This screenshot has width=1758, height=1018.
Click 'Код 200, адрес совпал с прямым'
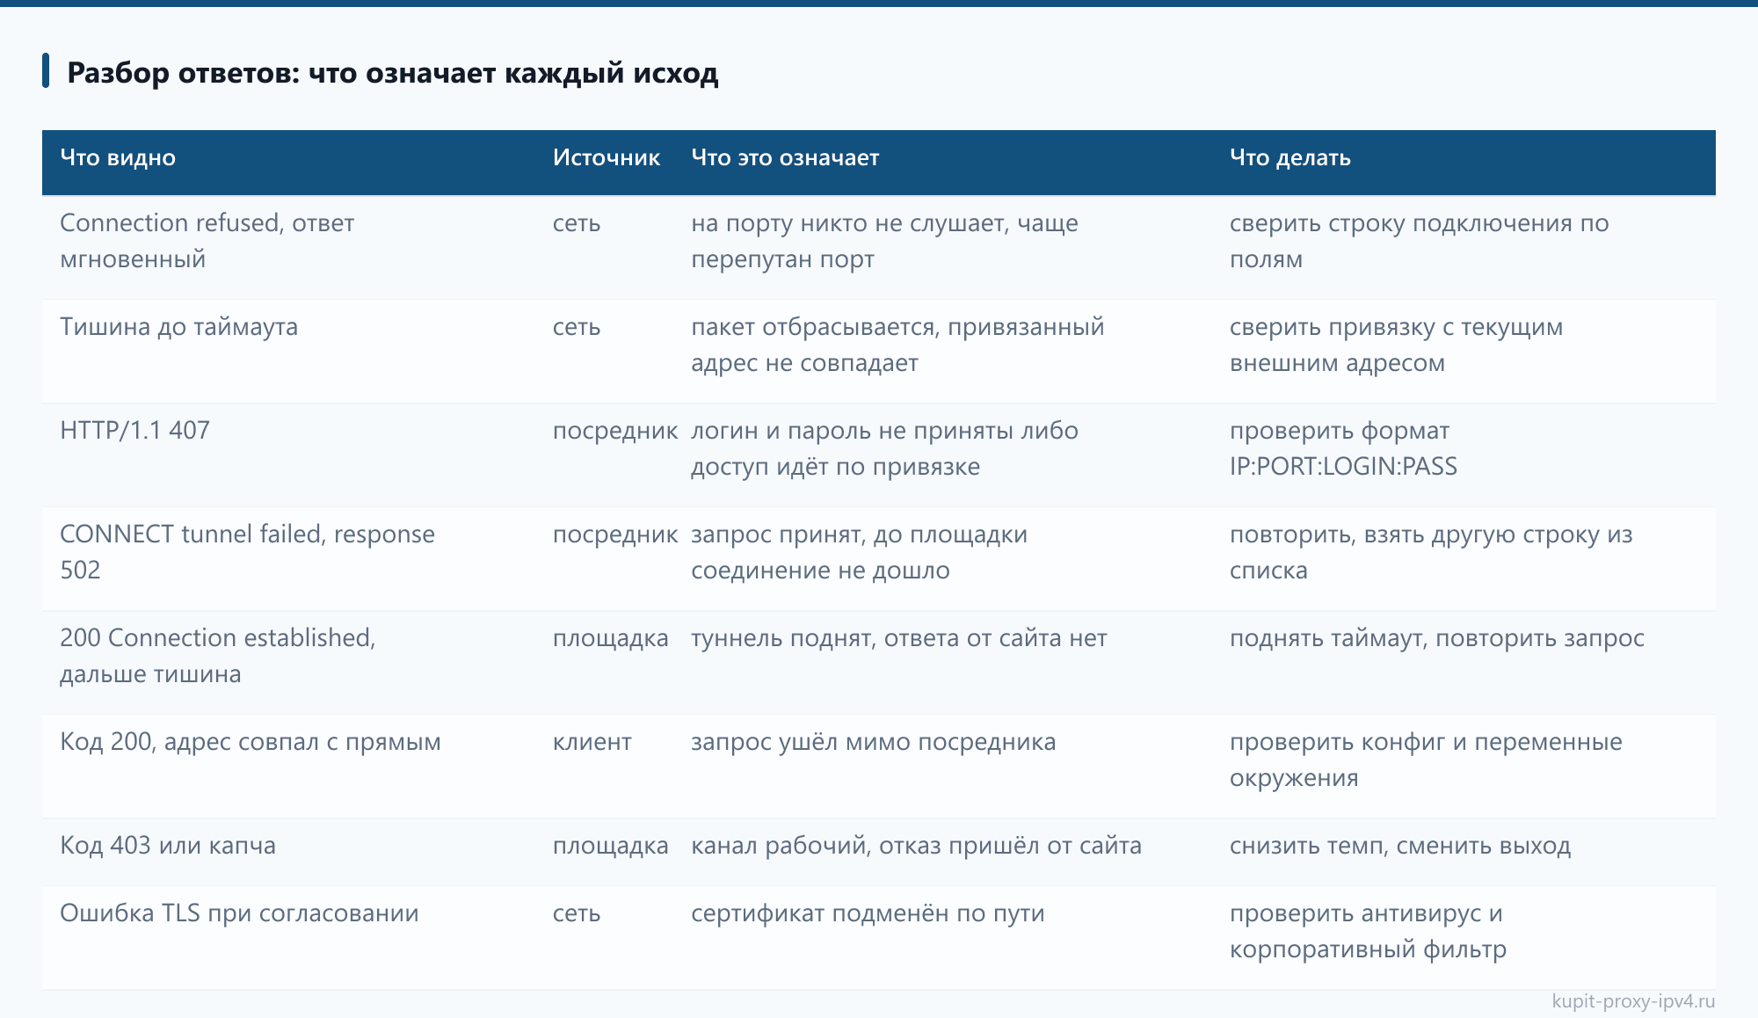(x=250, y=742)
